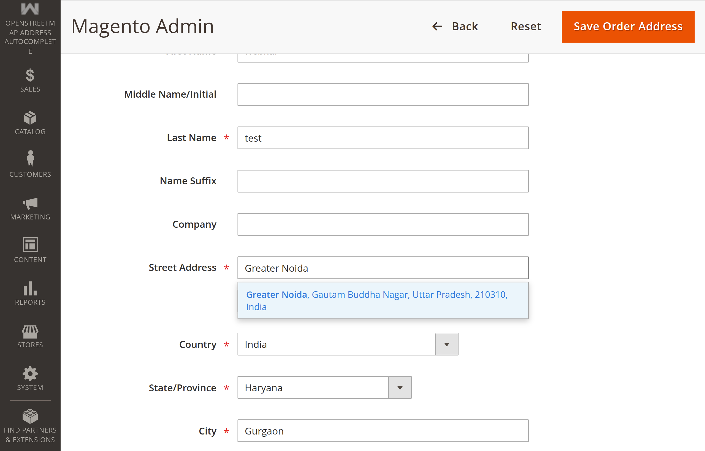The height and width of the screenshot is (451, 705).
Task: Open the Country select showing India
Action: point(348,344)
